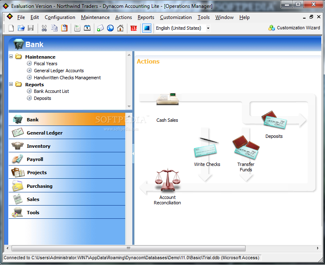
Task: Minimize the inner Operations Manager window
Action: 304,17
